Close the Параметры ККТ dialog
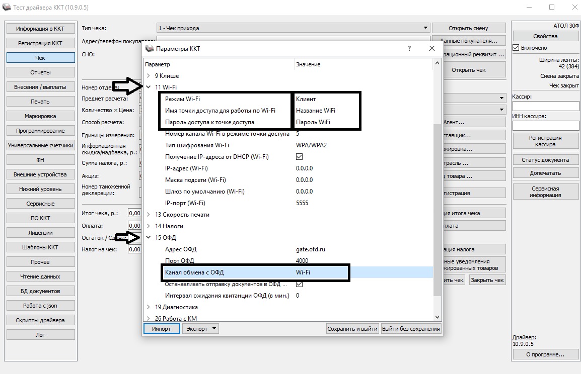581x374 pixels. coord(431,48)
